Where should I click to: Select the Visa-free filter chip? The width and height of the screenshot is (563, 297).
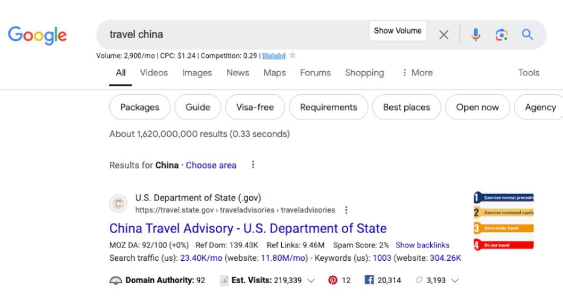[255, 107]
